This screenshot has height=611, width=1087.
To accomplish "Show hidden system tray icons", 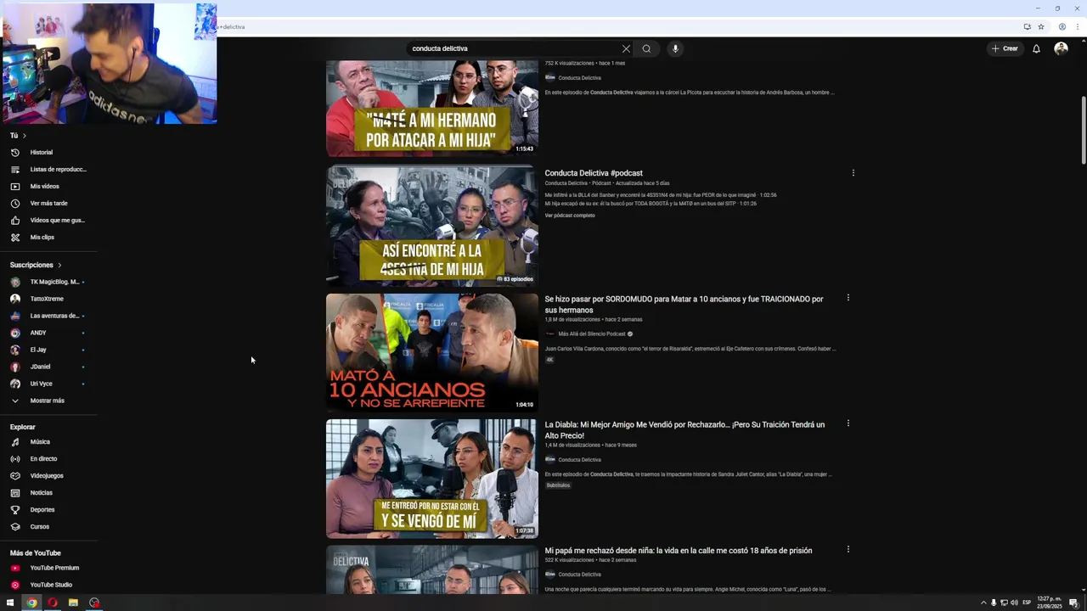I will 983,603.
